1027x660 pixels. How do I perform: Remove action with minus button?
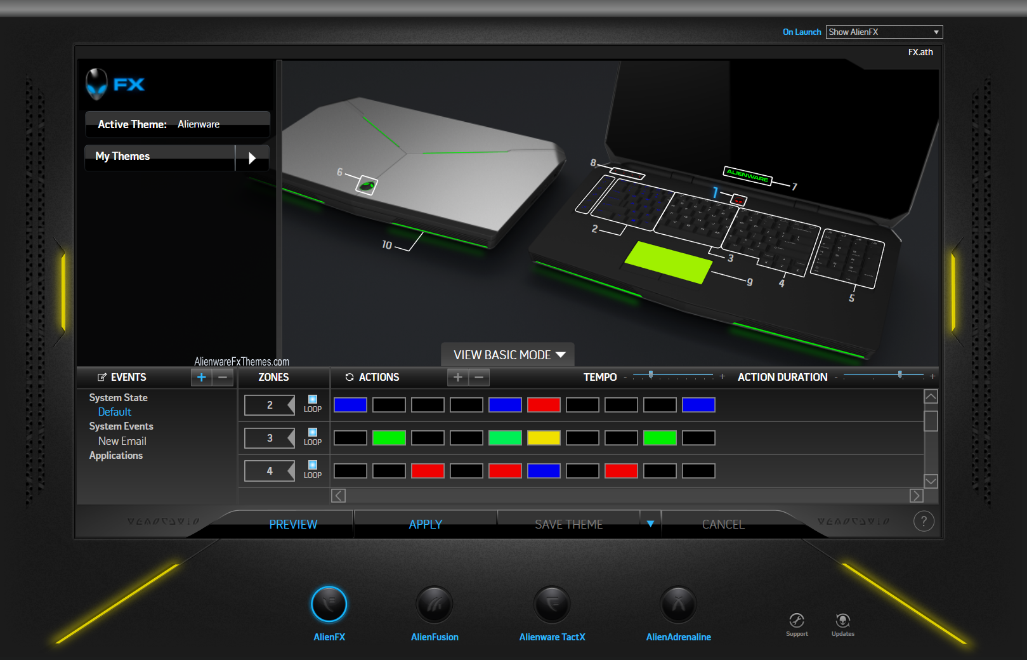coord(479,378)
